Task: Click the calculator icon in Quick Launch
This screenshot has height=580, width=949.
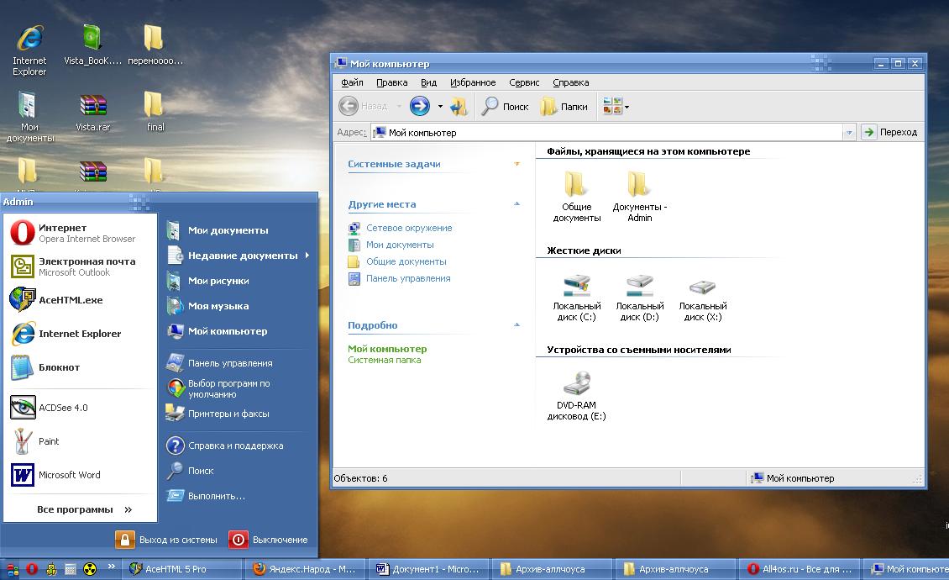Action: 71,569
